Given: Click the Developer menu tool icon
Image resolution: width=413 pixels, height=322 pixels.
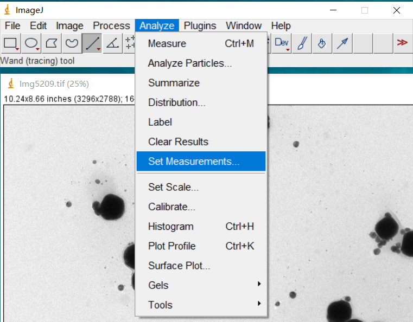Looking at the screenshot, I should [282, 43].
